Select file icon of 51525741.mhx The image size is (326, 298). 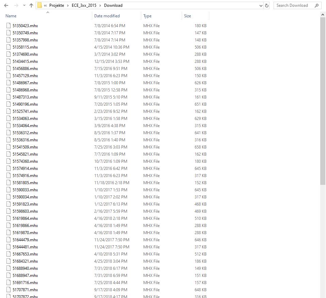point(9,111)
